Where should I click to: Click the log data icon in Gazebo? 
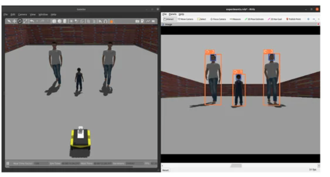point(142,21)
